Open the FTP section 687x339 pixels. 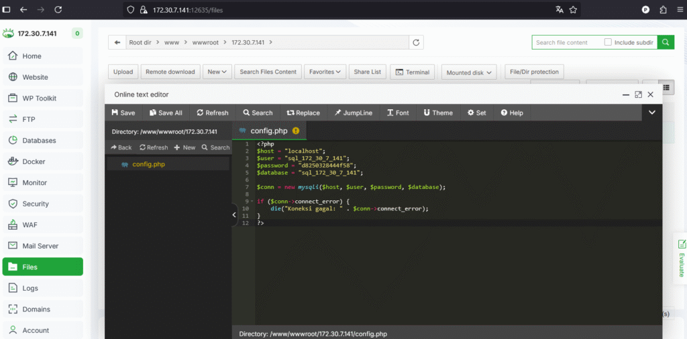point(42,119)
